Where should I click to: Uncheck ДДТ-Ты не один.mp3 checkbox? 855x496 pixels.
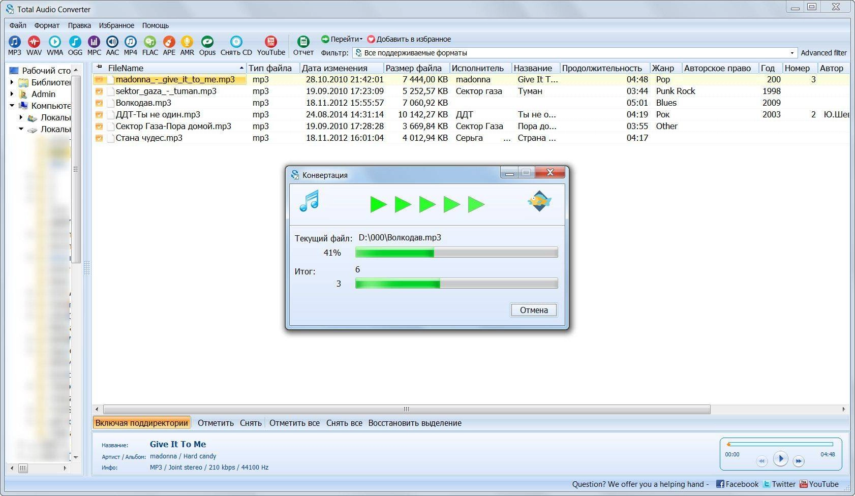[99, 115]
